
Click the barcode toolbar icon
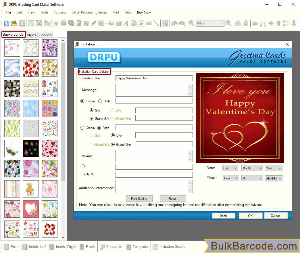[119, 23]
